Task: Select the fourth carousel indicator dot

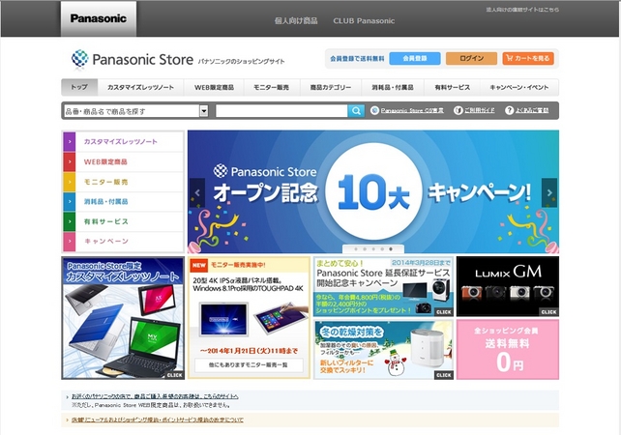Action: coord(382,249)
